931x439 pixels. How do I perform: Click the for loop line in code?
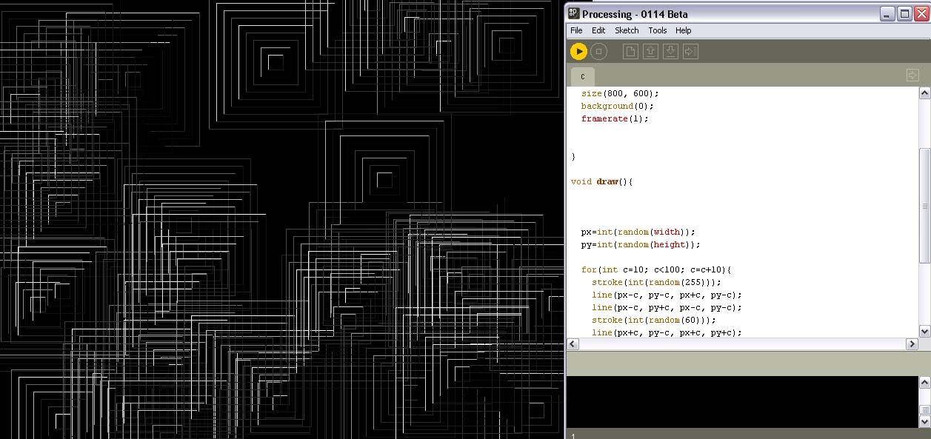656,269
